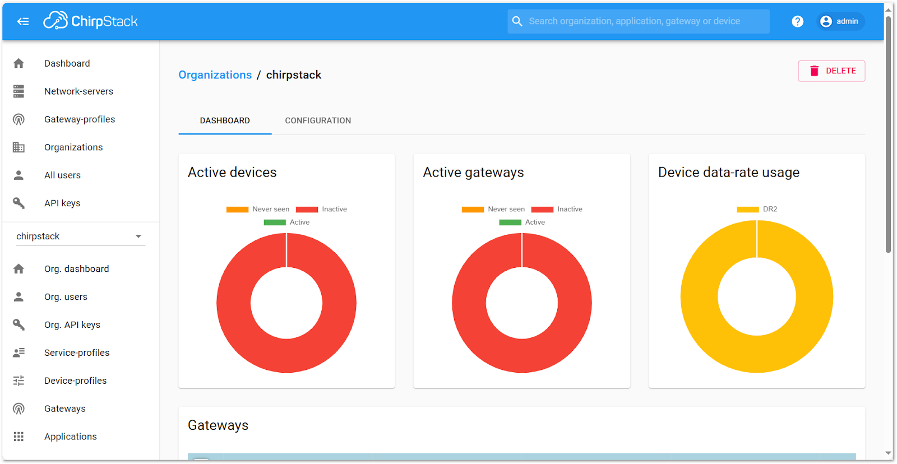Open Service-profiles in the sidebar
This screenshot has width=897, height=464.
(x=77, y=352)
